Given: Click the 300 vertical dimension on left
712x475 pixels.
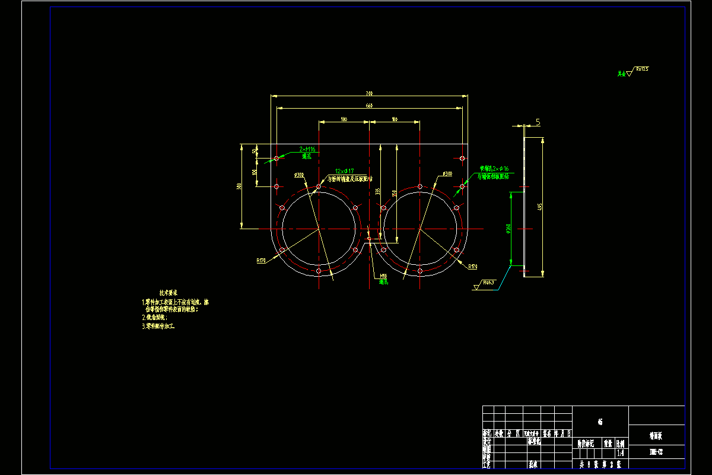Looking at the screenshot, I should point(239,186).
